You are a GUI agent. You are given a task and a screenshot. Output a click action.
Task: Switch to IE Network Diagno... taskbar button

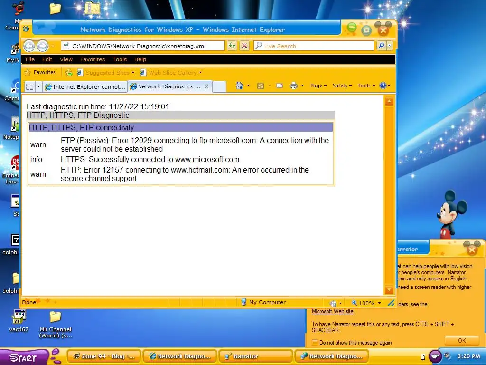pos(180,356)
